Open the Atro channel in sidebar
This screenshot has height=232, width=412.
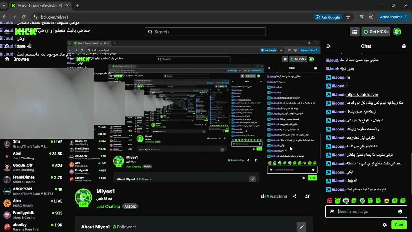[33, 203]
